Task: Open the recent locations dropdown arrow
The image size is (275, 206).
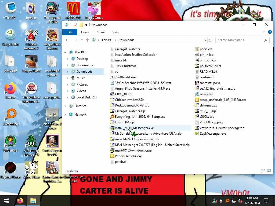Action: click(x=82, y=40)
